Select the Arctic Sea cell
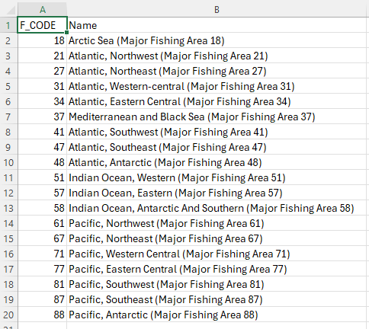 point(217,40)
